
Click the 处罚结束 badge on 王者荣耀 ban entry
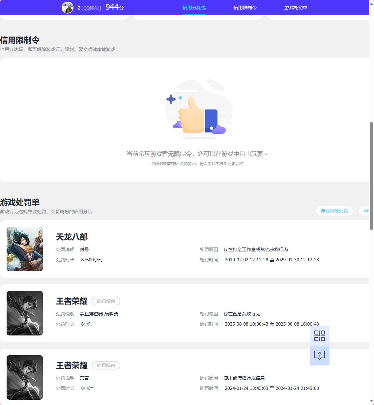click(106, 301)
